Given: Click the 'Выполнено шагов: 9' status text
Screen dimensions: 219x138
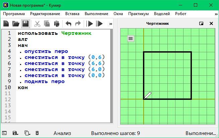Looking at the screenshot, I should click(116, 133).
